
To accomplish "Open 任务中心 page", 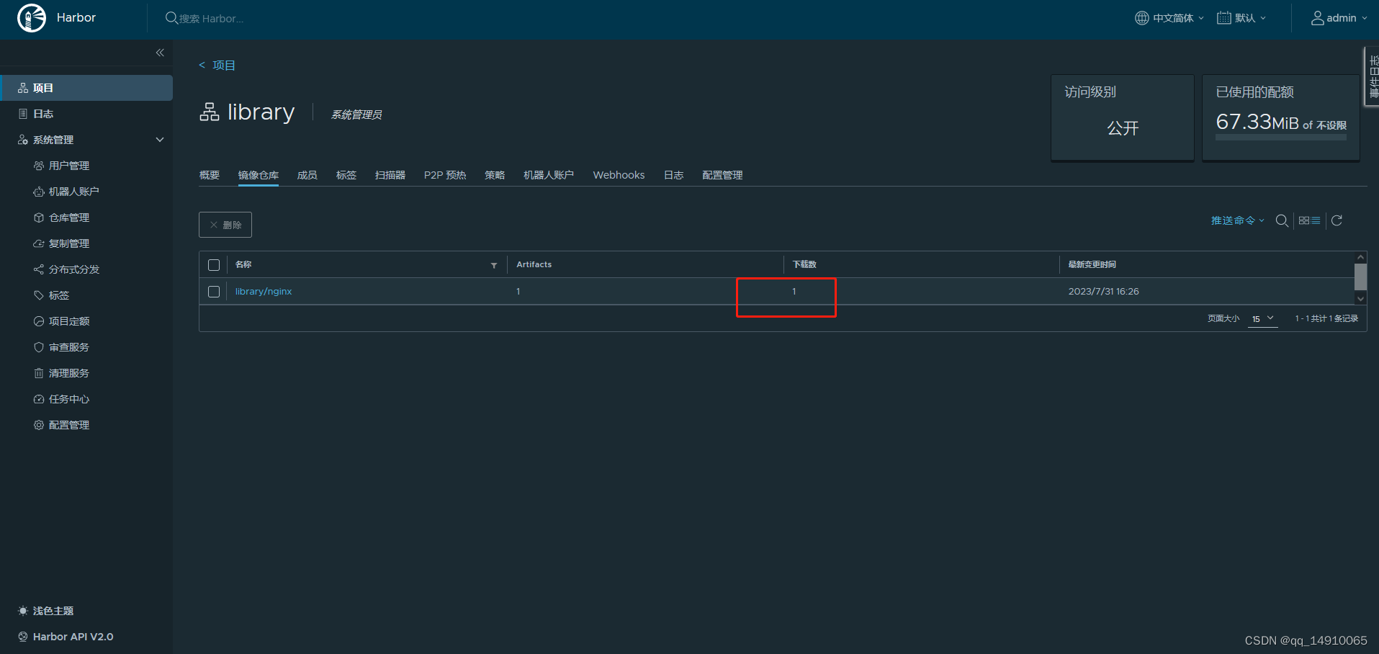I will click(69, 399).
